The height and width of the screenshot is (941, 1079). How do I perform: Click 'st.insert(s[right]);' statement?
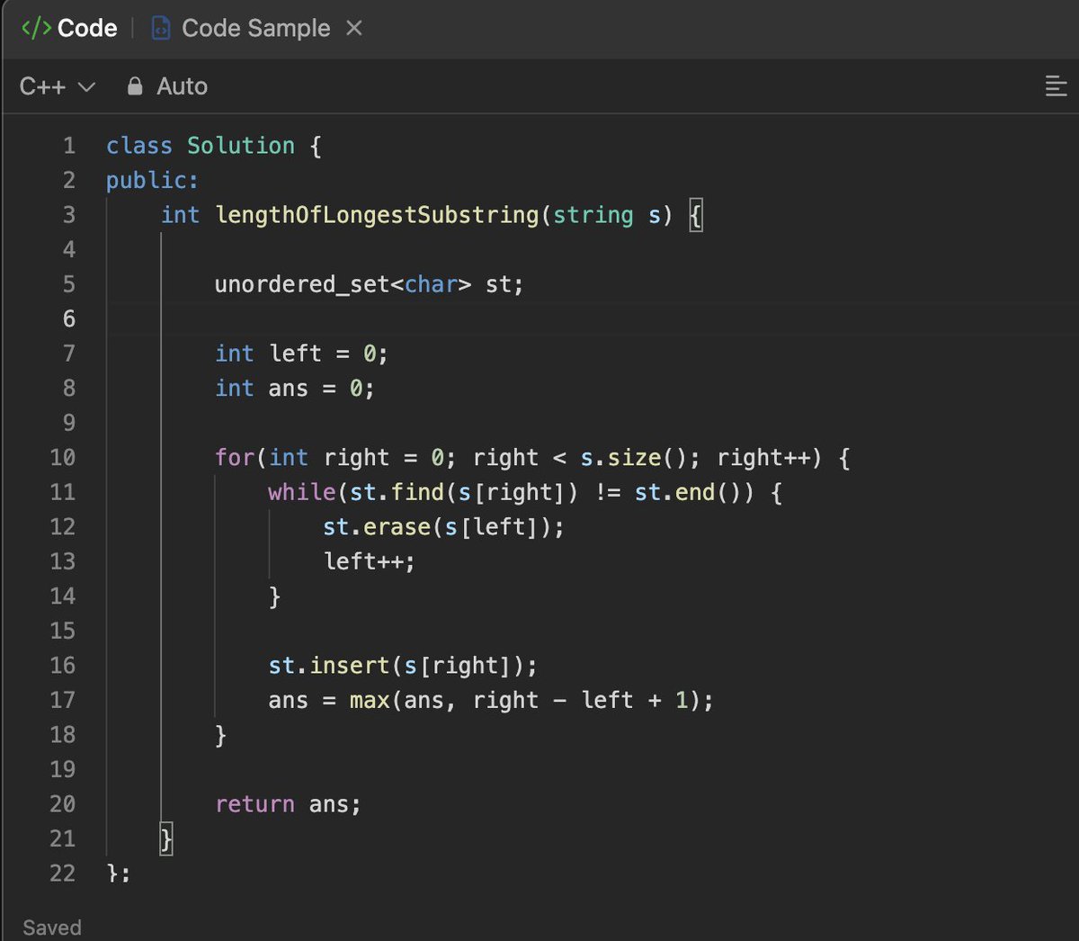coord(403,666)
